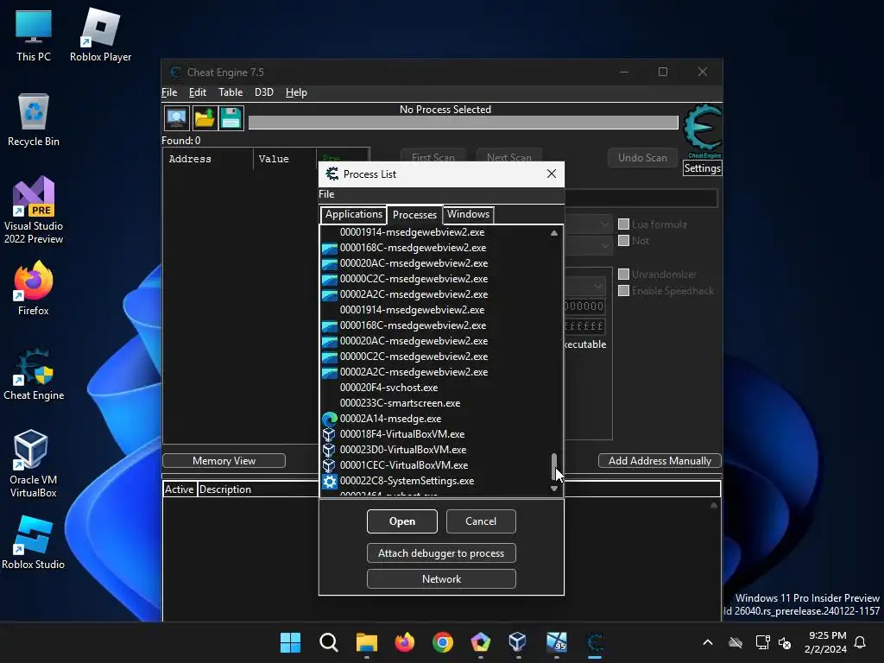The width and height of the screenshot is (884, 663).
Task: Toggle the Lua formula checkbox
Action: point(623,224)
